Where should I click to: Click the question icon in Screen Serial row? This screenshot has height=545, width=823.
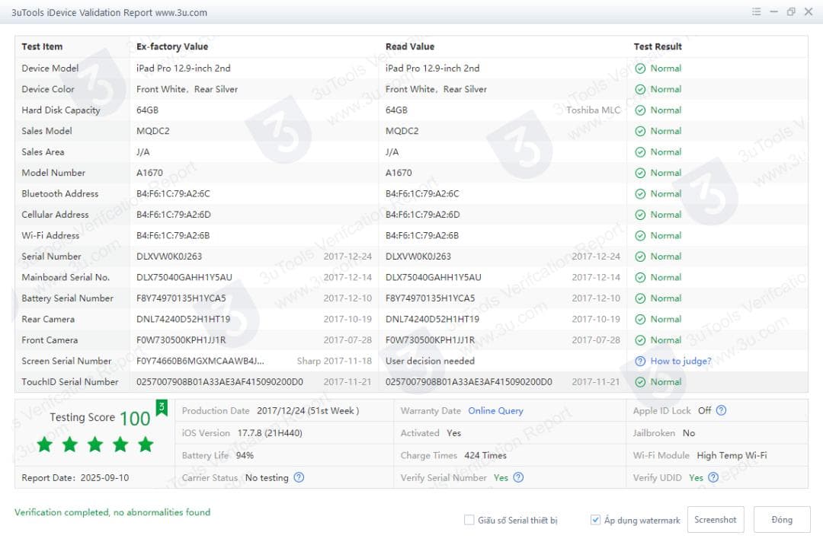click(640, 362)
